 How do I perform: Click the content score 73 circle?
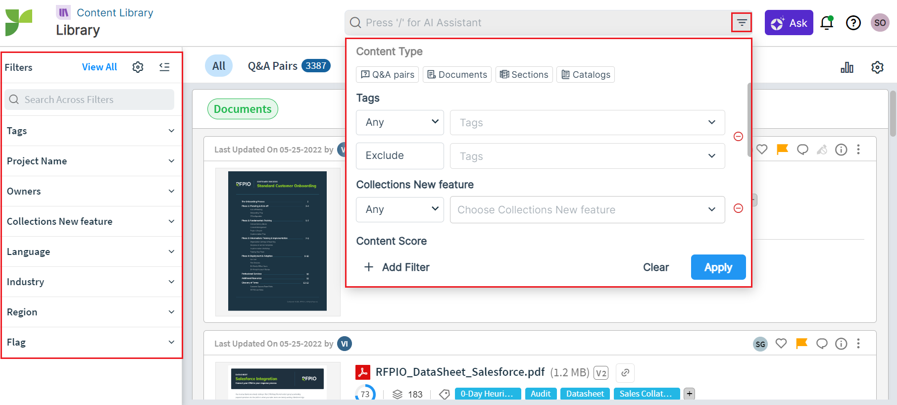coord(365,394)
